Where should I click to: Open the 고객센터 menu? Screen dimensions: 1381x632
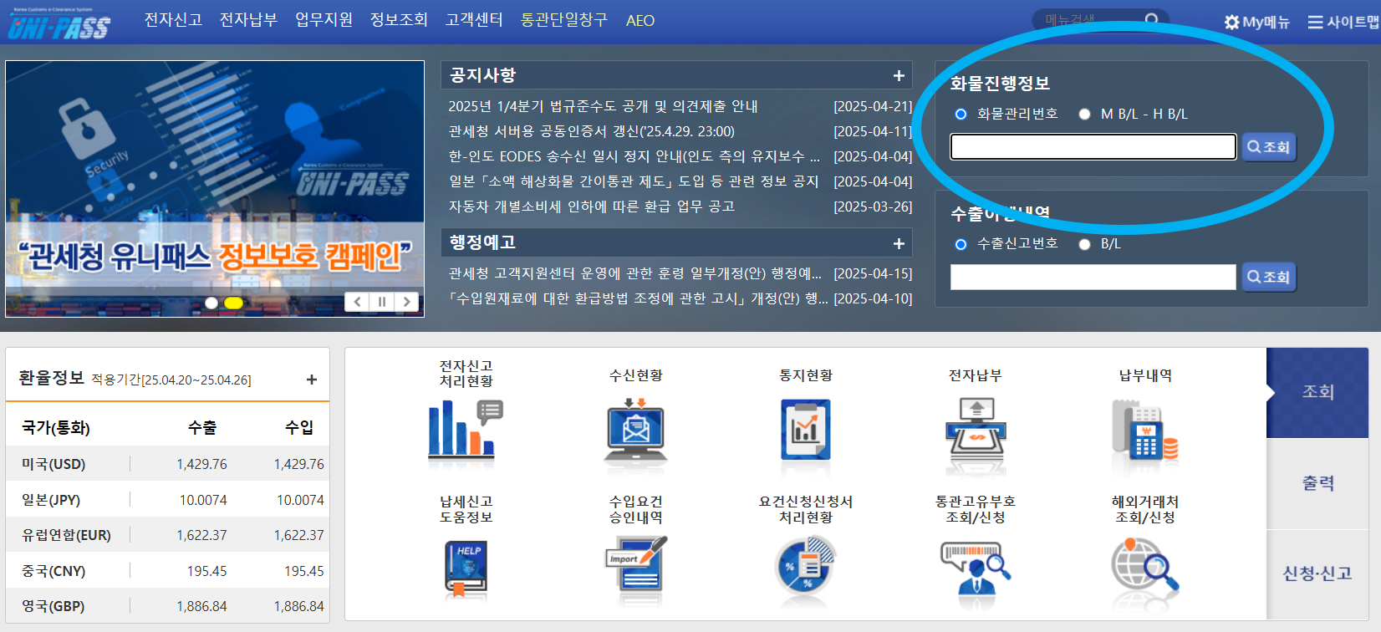[474, 20]
